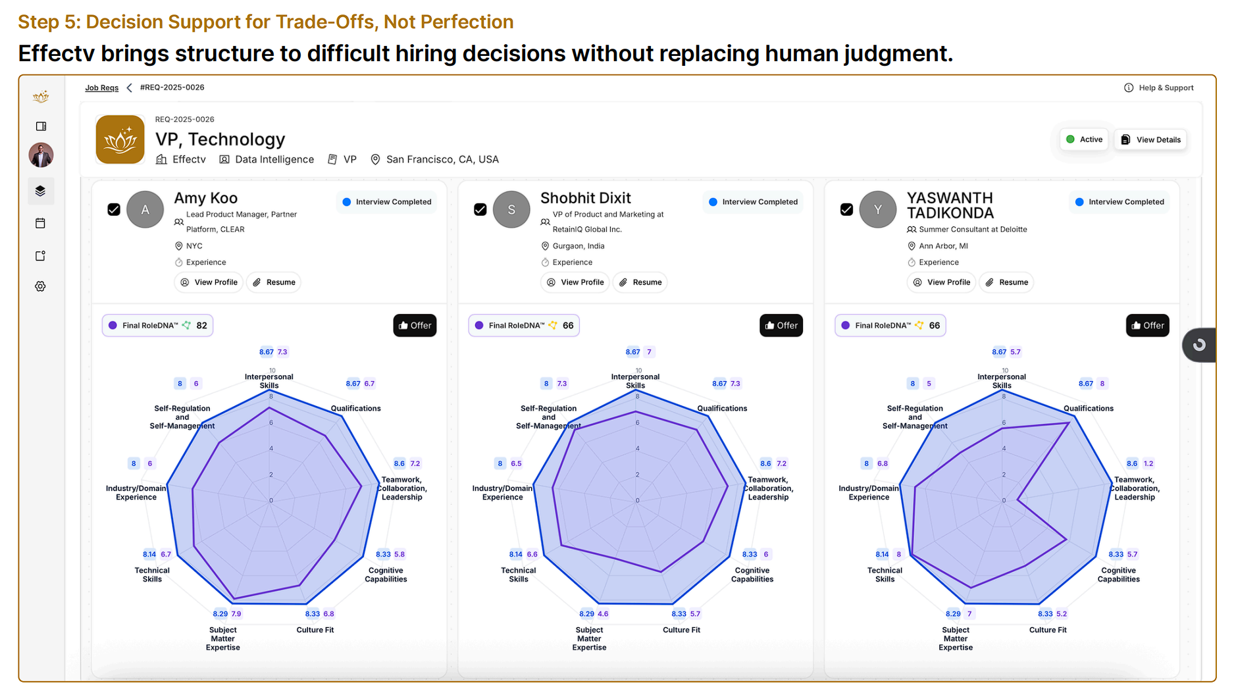This screenshot has width=1236, height=693.
Task: Open Yaswanth Tadikonda's Resume
Action: 1006,282
